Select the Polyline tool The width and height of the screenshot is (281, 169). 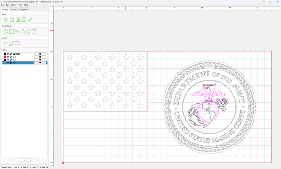17,31
